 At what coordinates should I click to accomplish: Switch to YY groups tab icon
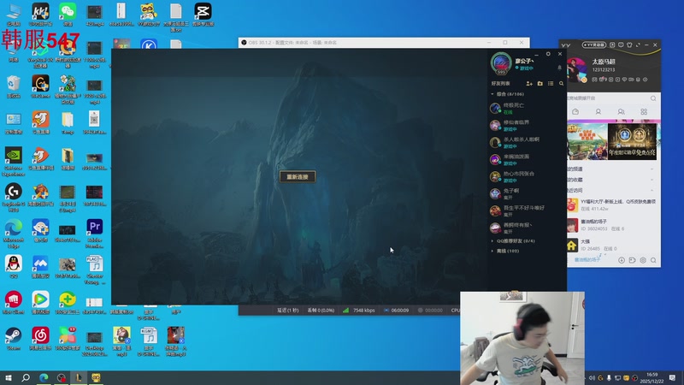click(622, 112)
